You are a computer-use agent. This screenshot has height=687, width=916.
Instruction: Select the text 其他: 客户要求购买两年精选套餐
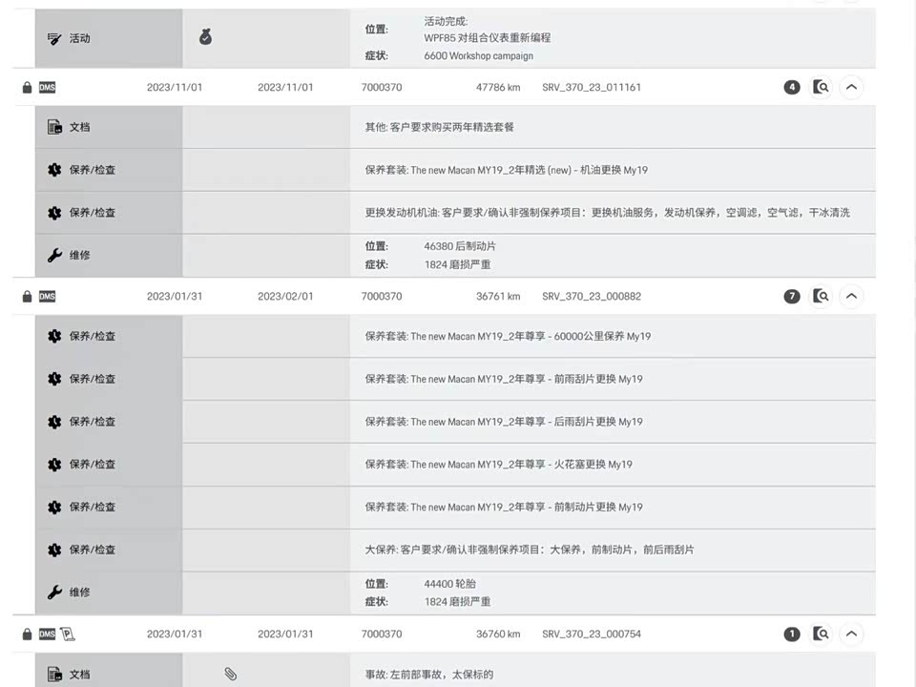(x=439, y=127)
